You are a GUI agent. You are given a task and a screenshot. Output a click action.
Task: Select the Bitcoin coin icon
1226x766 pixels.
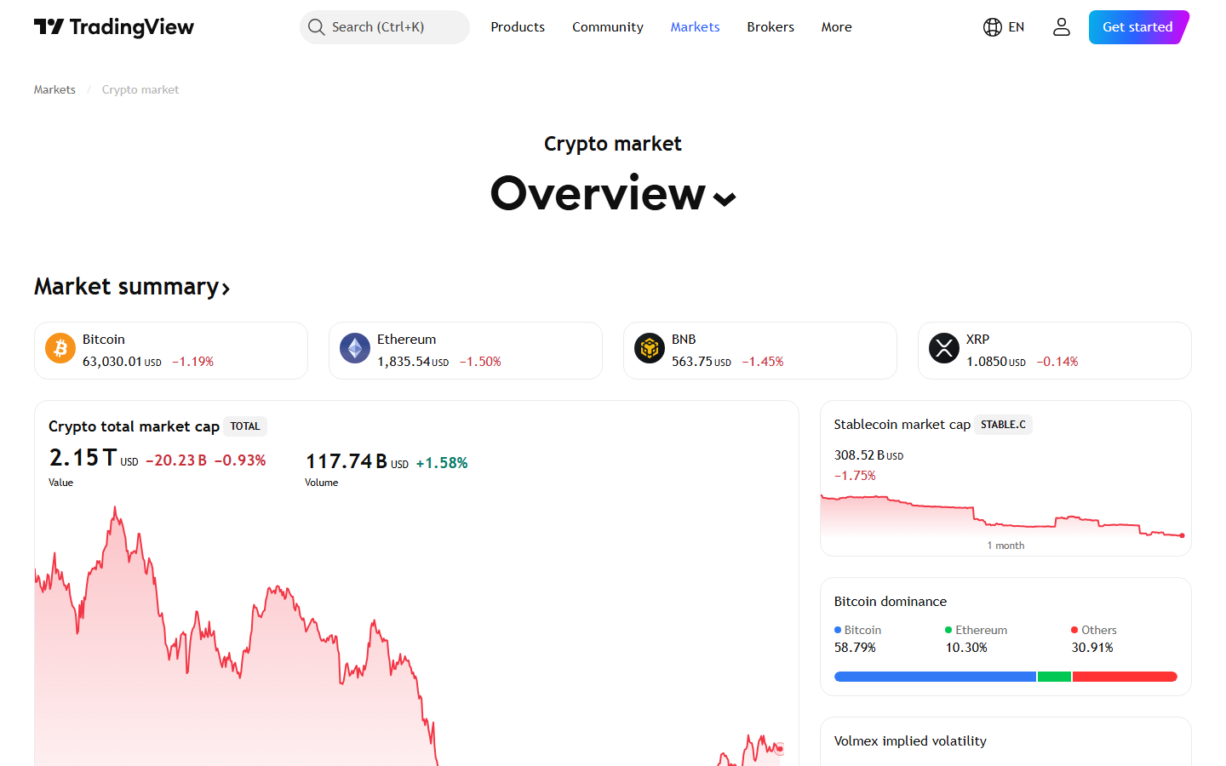click(60, 348)
